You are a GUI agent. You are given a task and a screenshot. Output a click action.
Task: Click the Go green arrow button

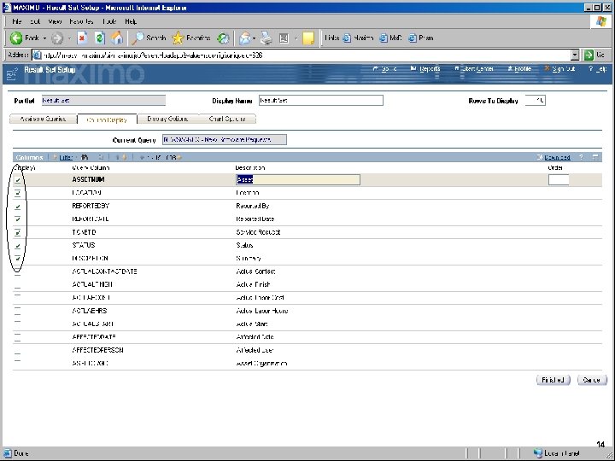pyautogui.click(x=589, y=55)
